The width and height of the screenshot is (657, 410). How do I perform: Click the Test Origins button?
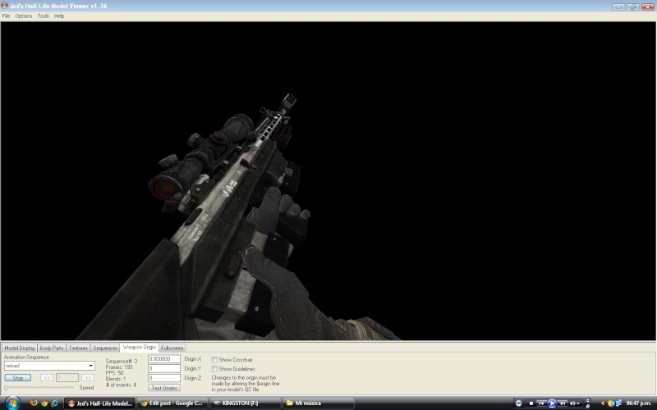pos(164,388)
